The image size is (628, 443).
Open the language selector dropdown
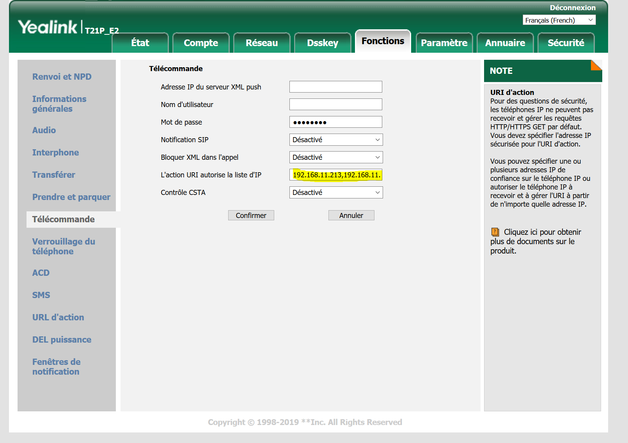[x=559, y=20]
